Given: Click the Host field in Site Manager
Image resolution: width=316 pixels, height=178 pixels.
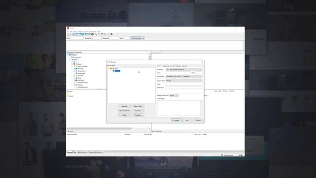Looking at the screenshot, I should (178, 73).
